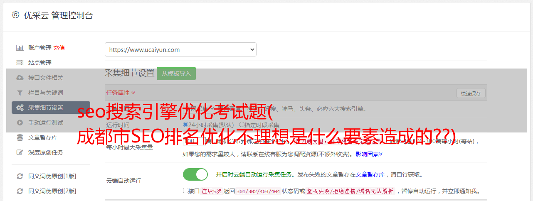Open 手动运行测试 page
The height and width of the screenshot is (201, 533).
46,123
